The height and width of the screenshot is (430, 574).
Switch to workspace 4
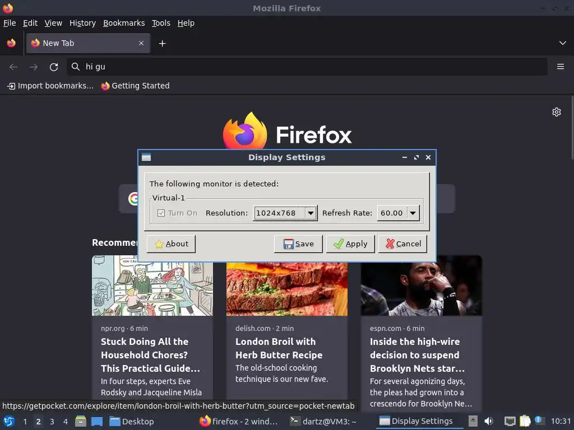[x=66, y=422]
